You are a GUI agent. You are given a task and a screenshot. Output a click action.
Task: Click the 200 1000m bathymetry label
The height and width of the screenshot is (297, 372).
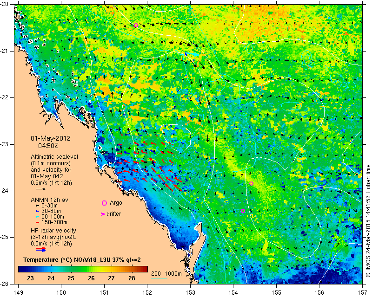tap(166, 274)
